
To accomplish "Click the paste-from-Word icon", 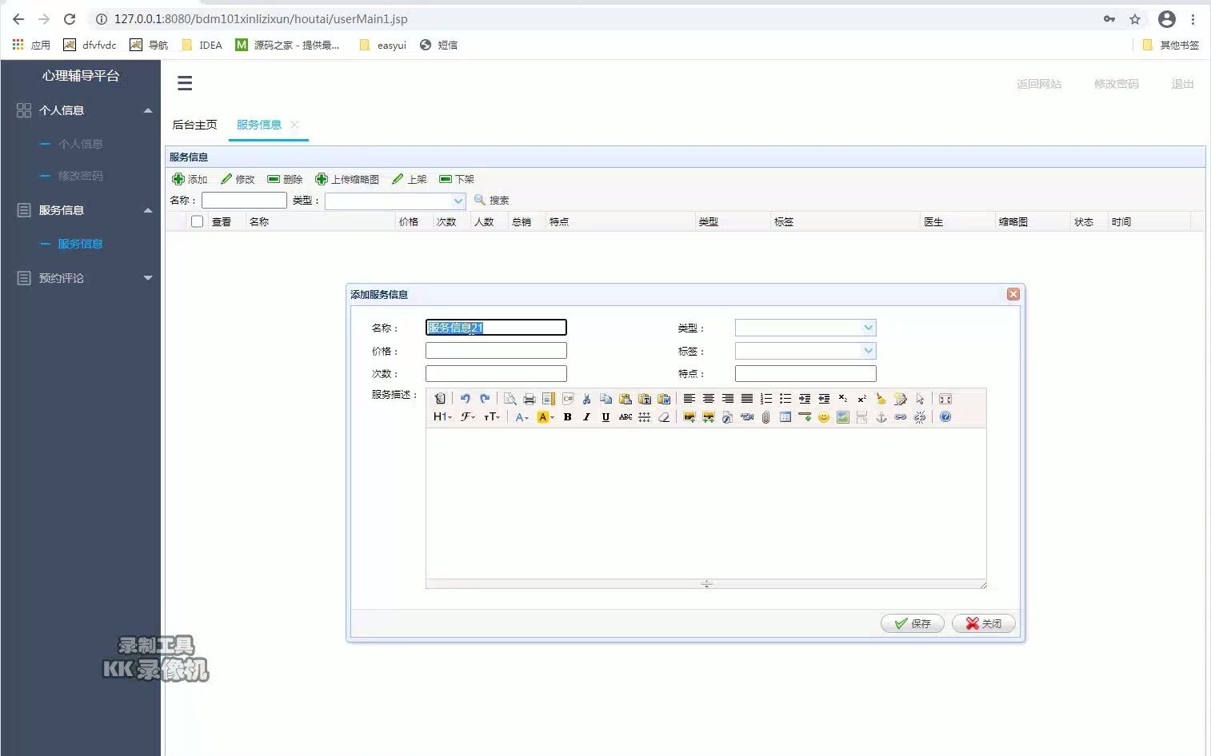I will pos(664,399).
